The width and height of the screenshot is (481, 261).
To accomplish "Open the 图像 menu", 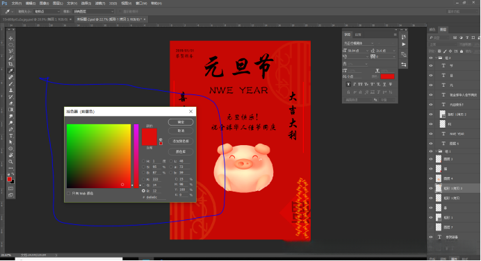I will [44, 3].
